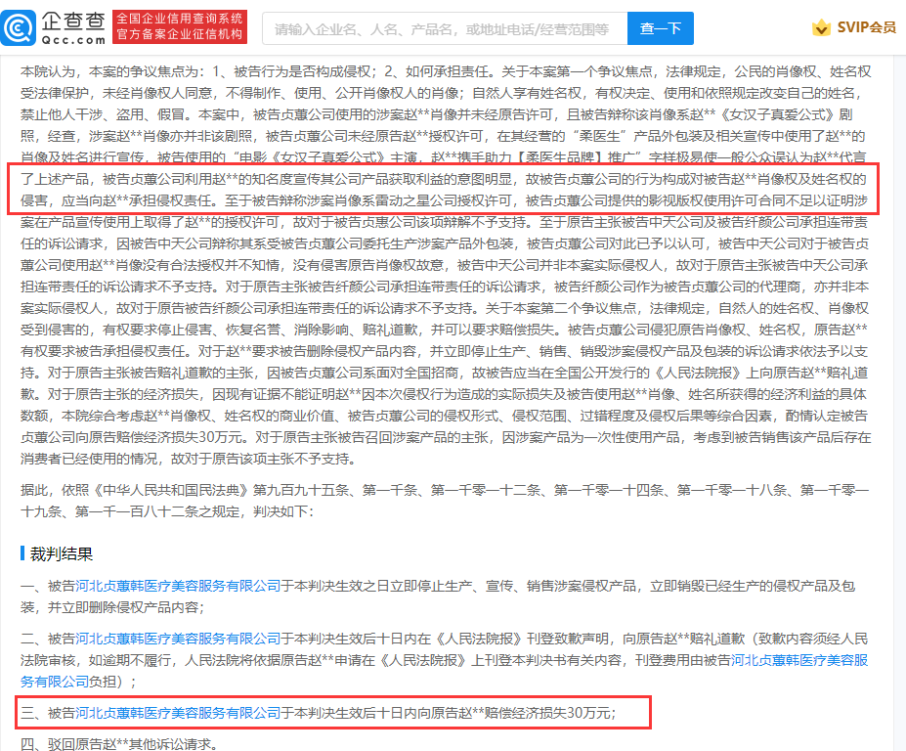Open 河北贞蕙韩医疗美容服务有限公司 link in ruling item 三

point(178,712)
